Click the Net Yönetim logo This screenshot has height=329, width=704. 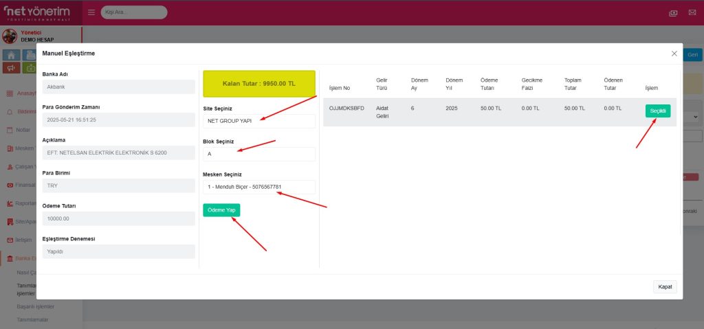pyautogui.click(x=38, y=12)
